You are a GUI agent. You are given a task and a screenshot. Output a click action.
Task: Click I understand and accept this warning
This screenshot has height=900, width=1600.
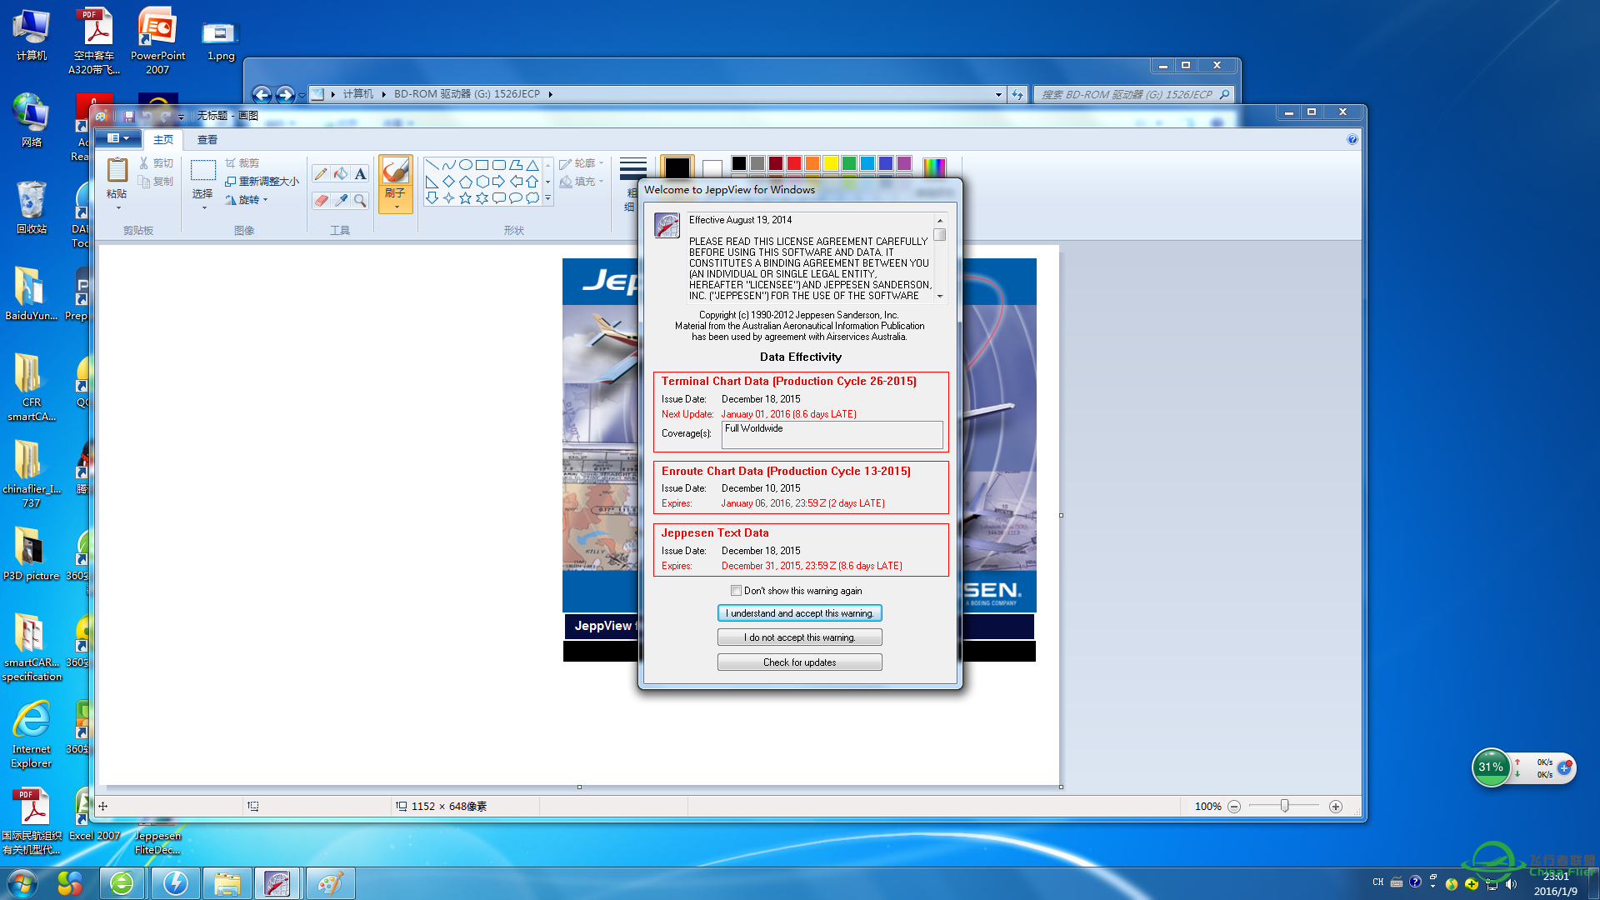799,613
